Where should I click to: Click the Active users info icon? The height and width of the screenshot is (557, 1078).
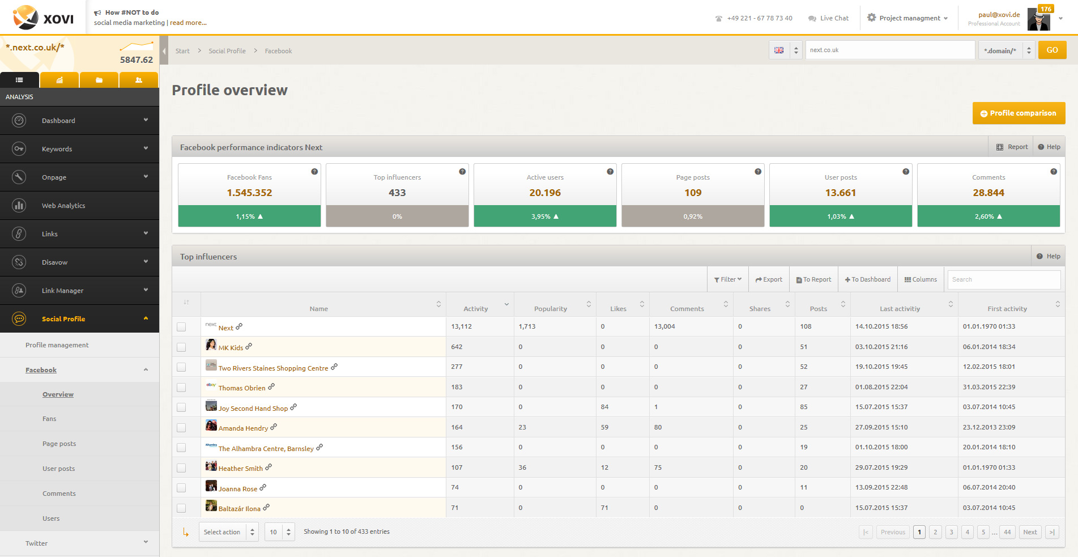click(x=610, y=172)
